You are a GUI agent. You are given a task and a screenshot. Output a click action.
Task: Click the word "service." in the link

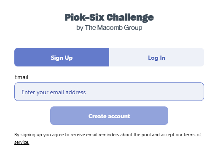22,142
